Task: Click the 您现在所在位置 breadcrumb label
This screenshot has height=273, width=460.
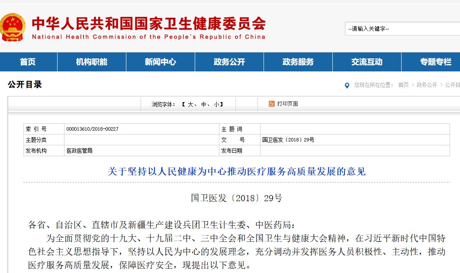Action: point(373,85)
